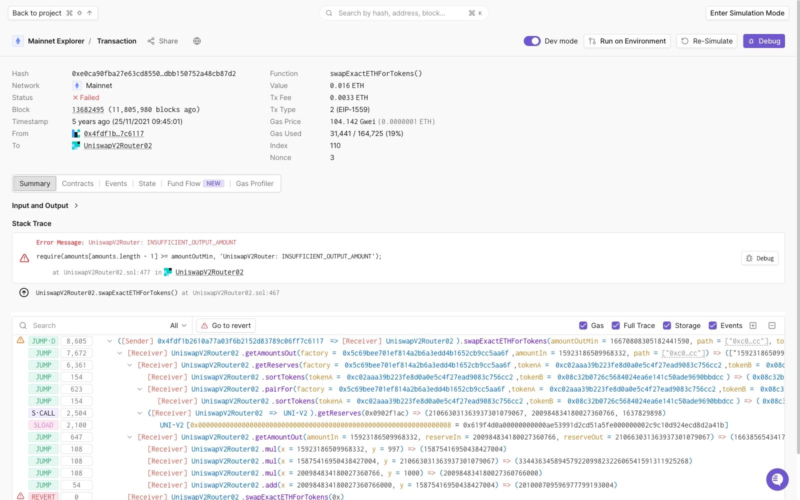This screenshot has height=500, width=800.
Task: Open UniswapV2Router02 link in error trace
Action: pos(209,272)
